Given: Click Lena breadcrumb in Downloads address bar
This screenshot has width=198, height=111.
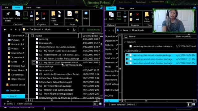Looking at the screenshot, I should click(x=125, y=30).
